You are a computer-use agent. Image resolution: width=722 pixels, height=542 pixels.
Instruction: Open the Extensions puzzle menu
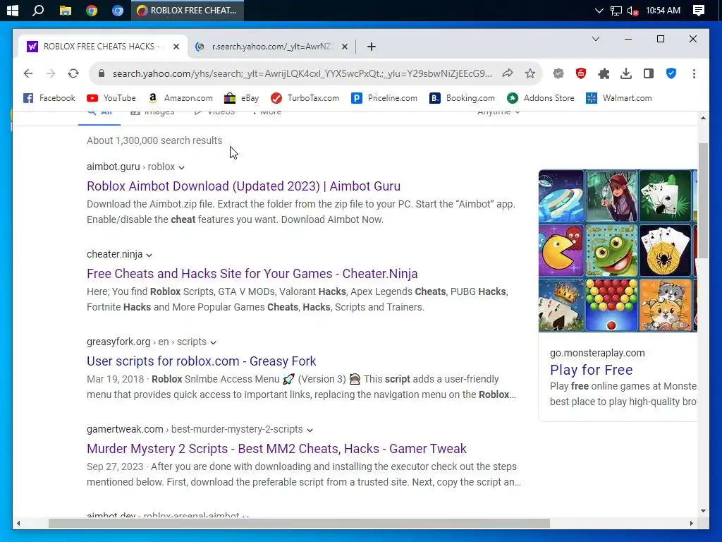pos(604,73)
